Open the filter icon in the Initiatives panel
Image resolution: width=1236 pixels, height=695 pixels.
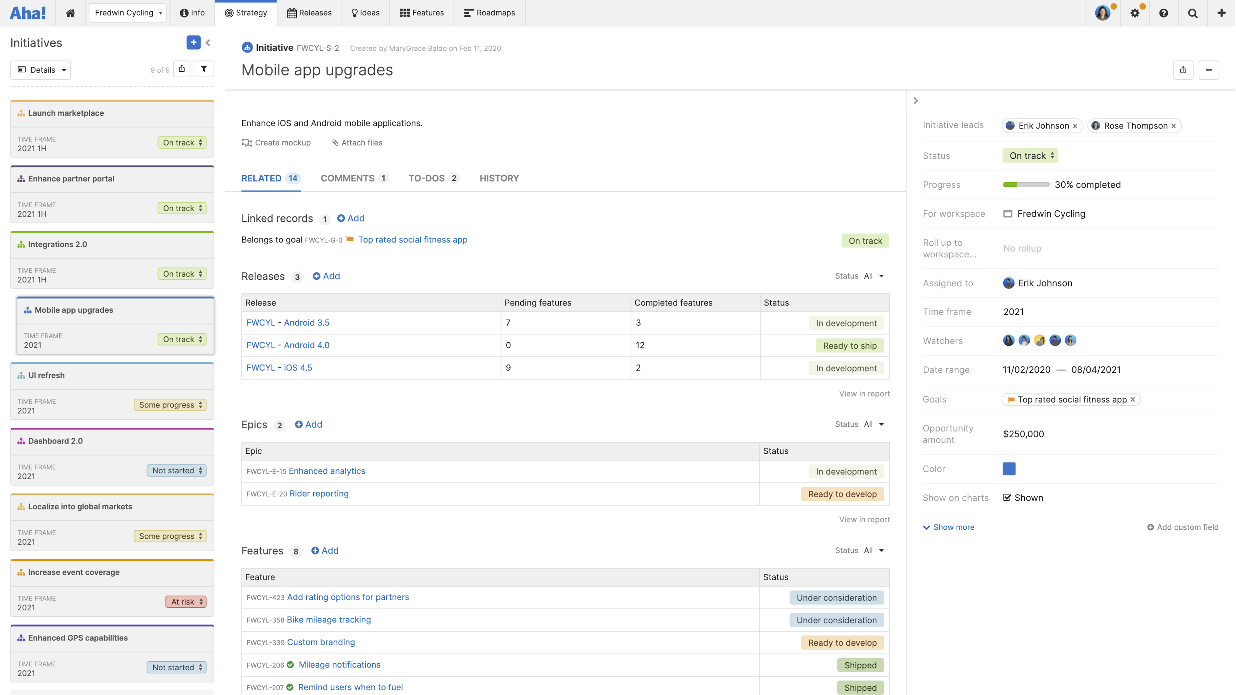click(204, 69)
